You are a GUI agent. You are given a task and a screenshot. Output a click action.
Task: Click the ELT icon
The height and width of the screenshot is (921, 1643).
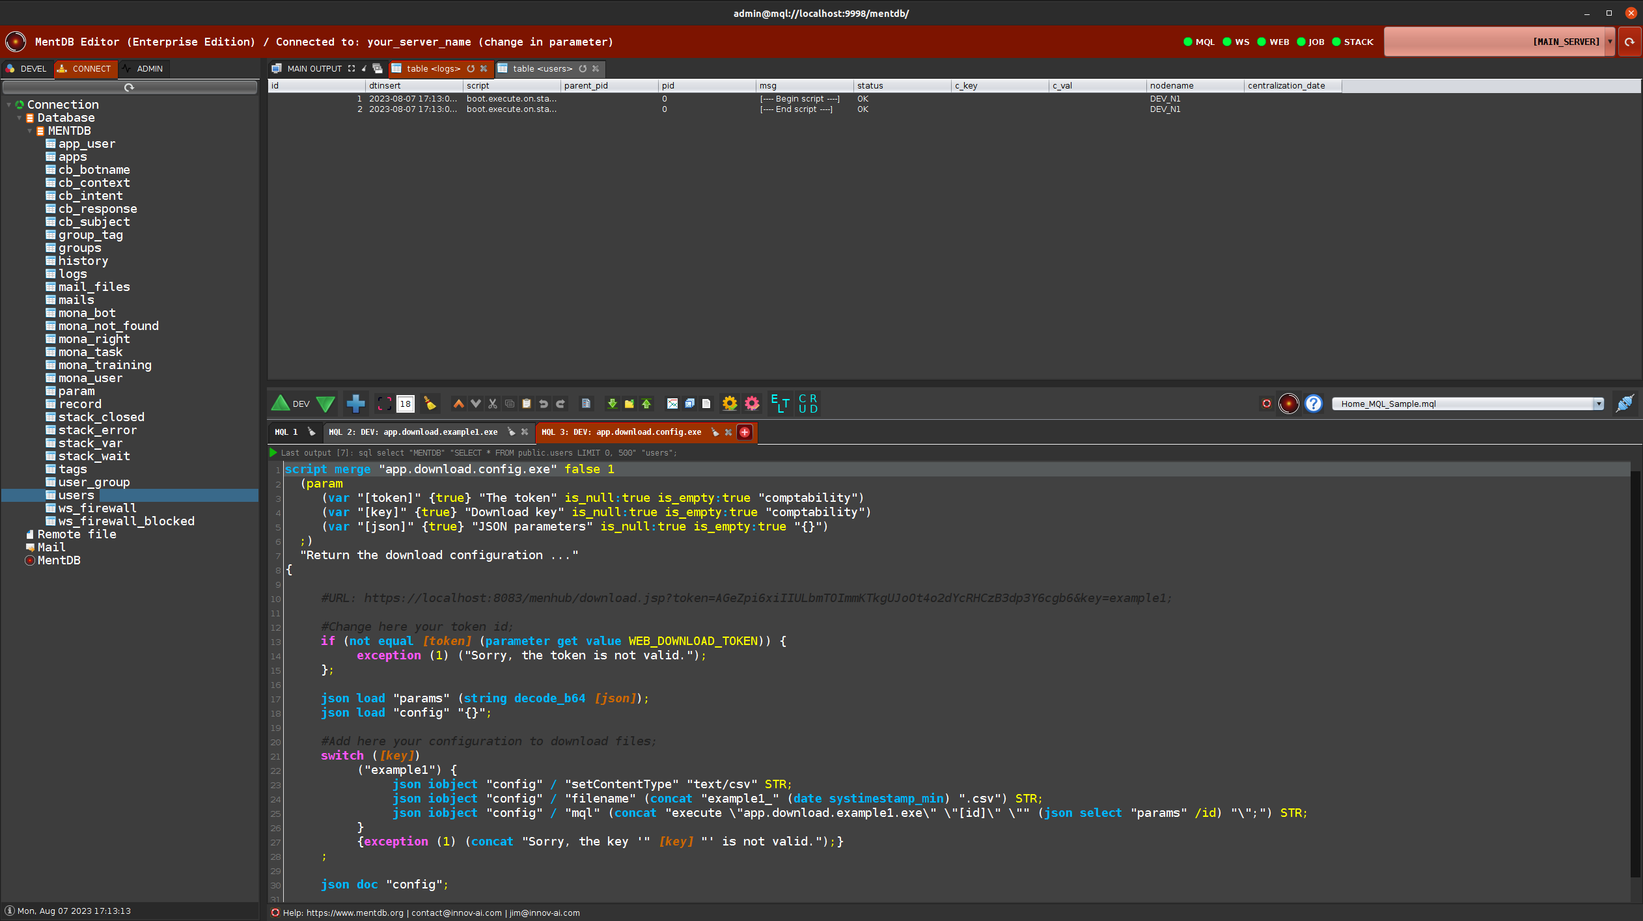(x=780, y=404)
